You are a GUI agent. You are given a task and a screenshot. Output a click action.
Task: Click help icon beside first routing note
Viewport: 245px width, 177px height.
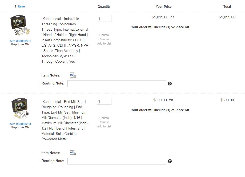point(170,84)
